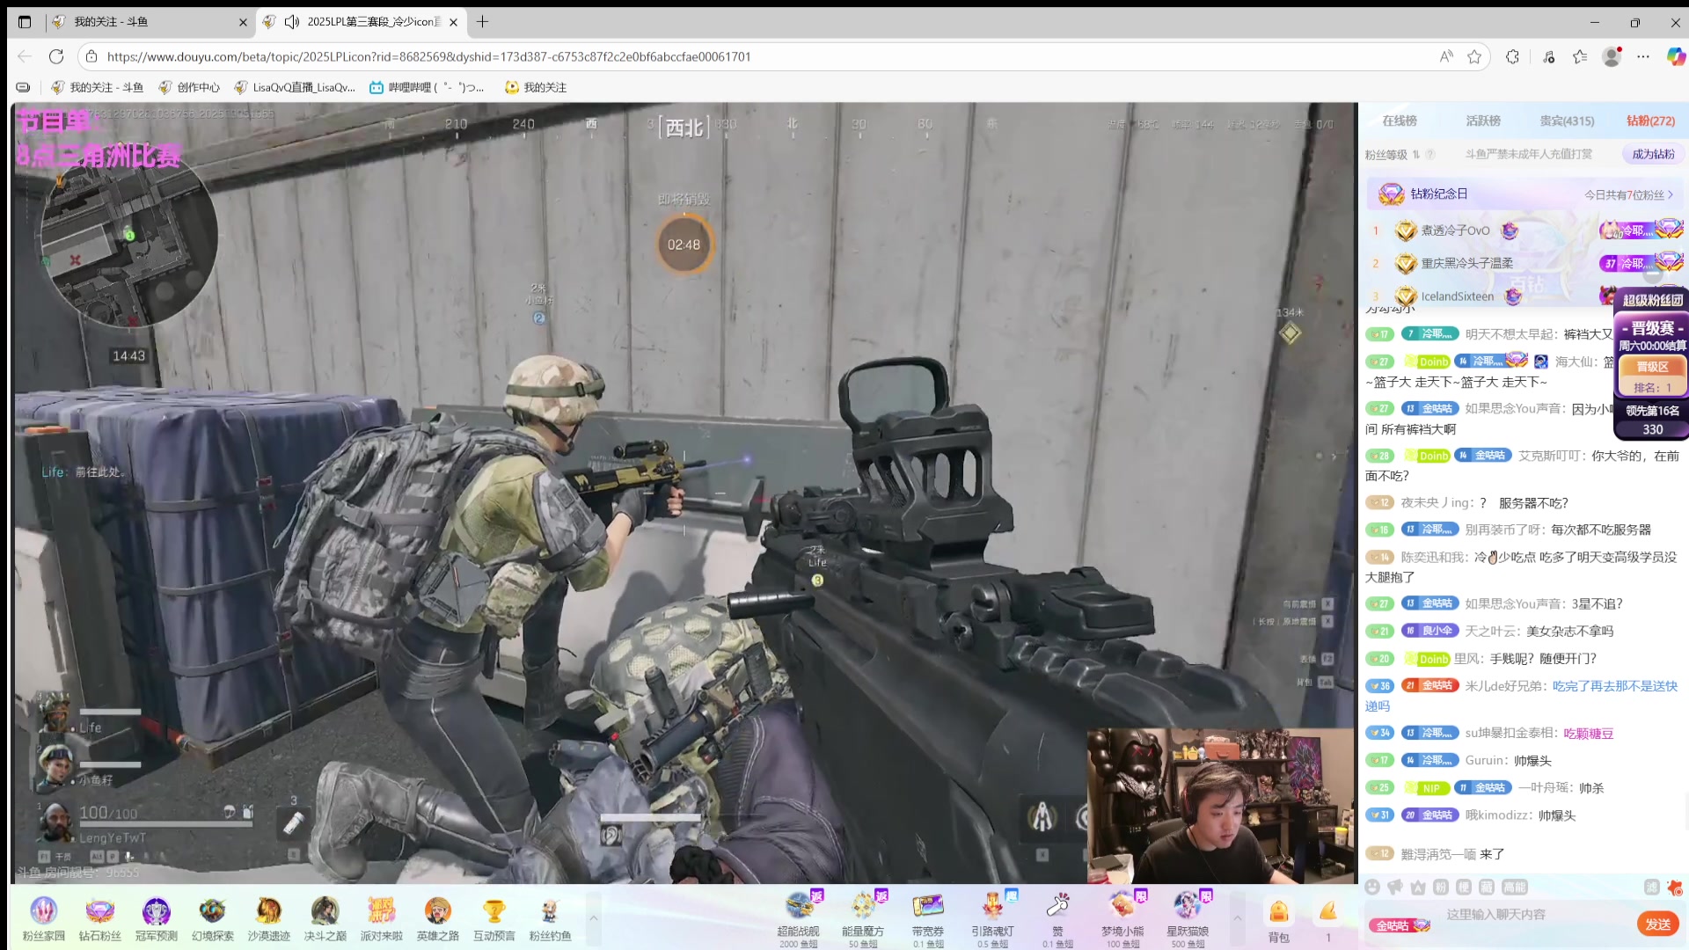
Task: Click the 粉 fan badge chat icon
Action: (1441, 887)
